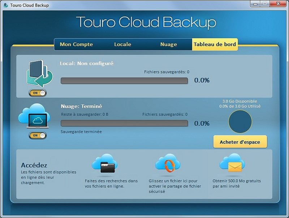Click the 'Local: Non configuré' status text
This screenshot has height=218, width=289.
87,63
